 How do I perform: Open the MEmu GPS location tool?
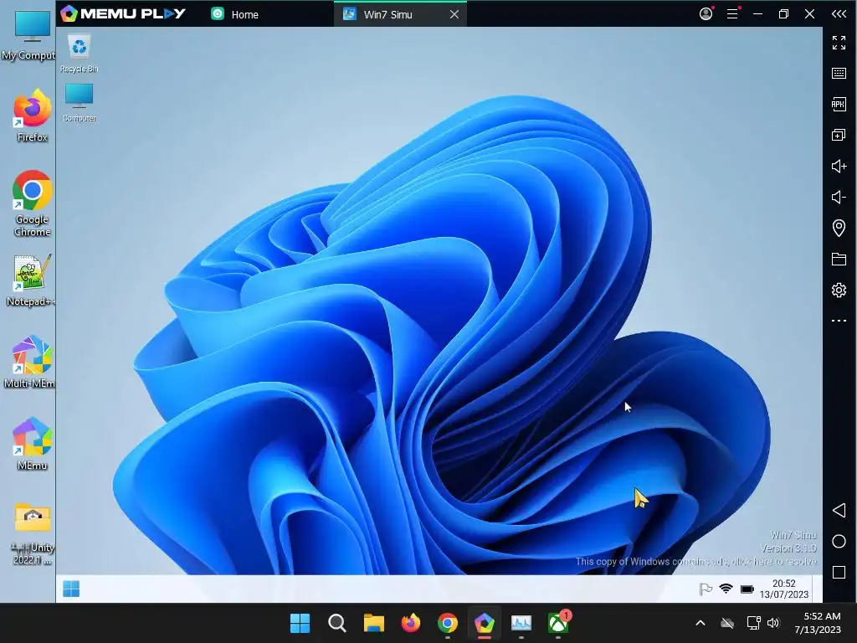click(x=839, y=228)
